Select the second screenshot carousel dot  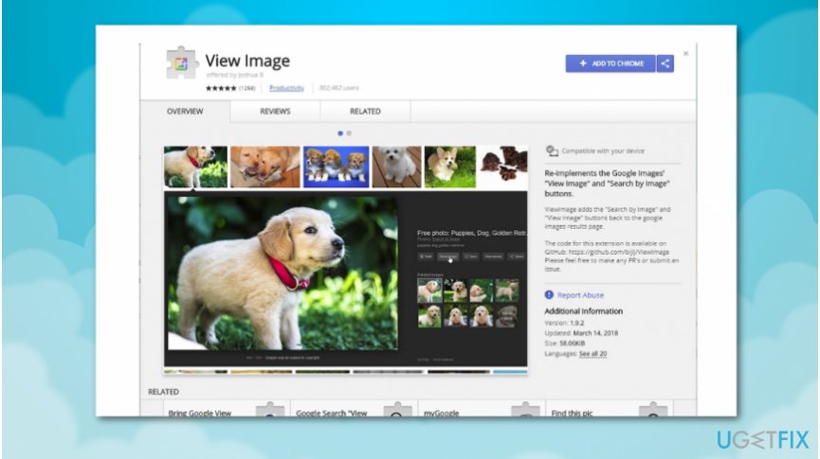(x=349, y=133)
